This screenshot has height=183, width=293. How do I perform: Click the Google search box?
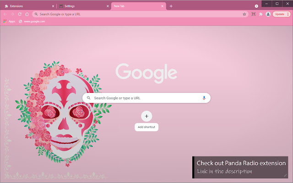click(146, 98)
